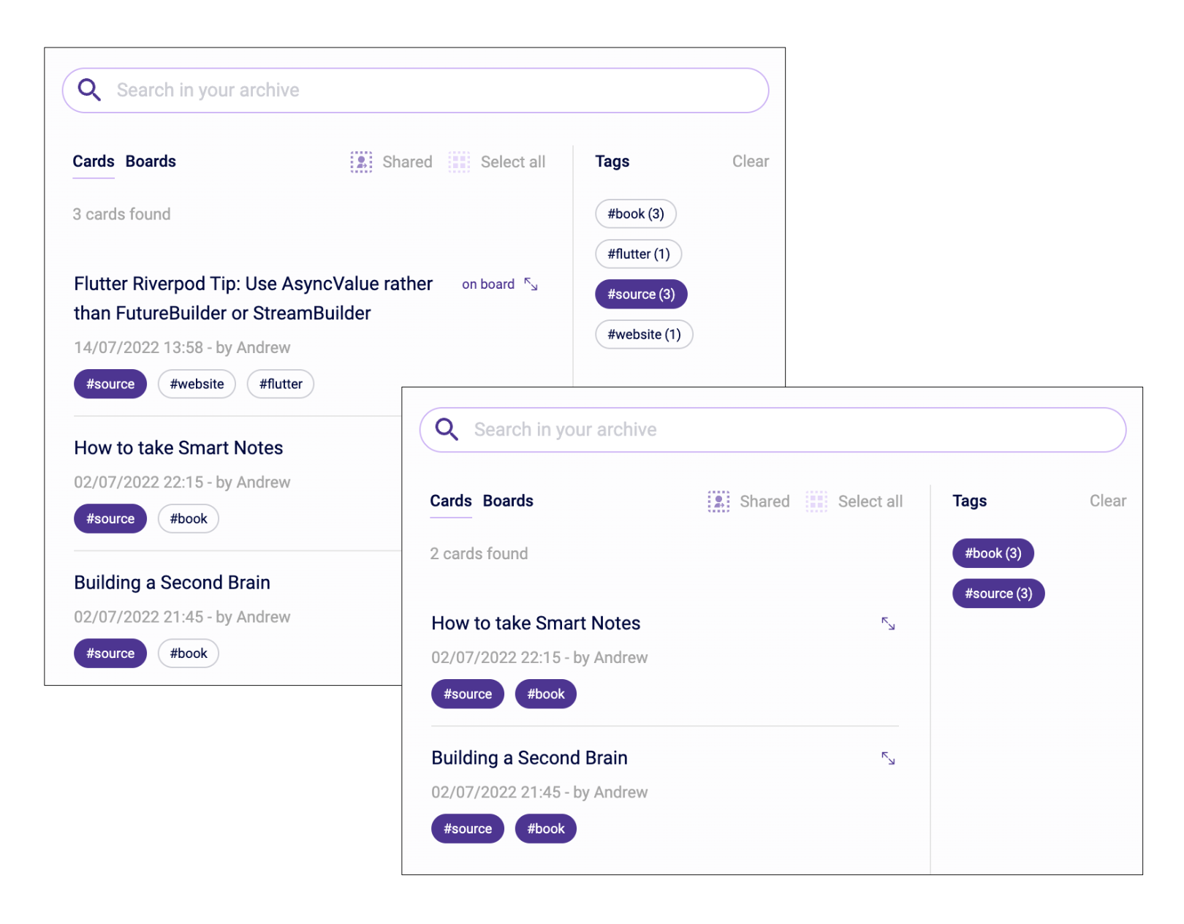The image size is (1184, 924).
Task: Expand Building a Second Brain card via arrows
Action: 888,758
